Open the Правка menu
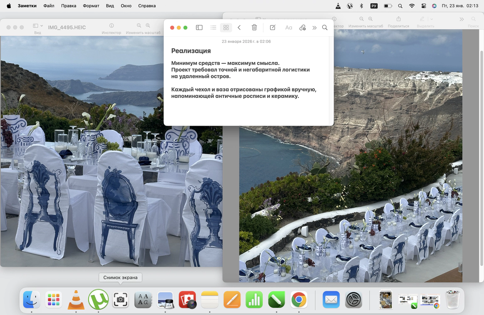The image size is (484, 315). click(x=69, y=6)
